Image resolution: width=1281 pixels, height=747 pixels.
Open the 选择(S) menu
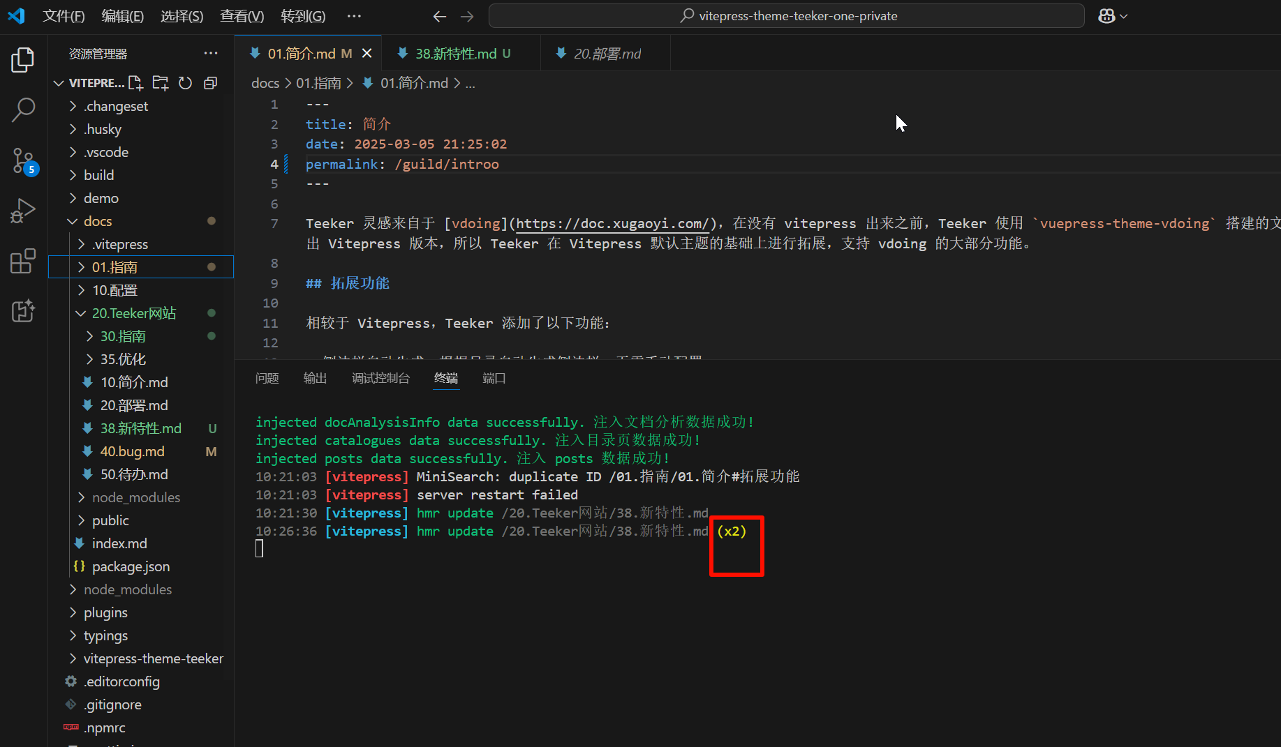click(182, 15)
